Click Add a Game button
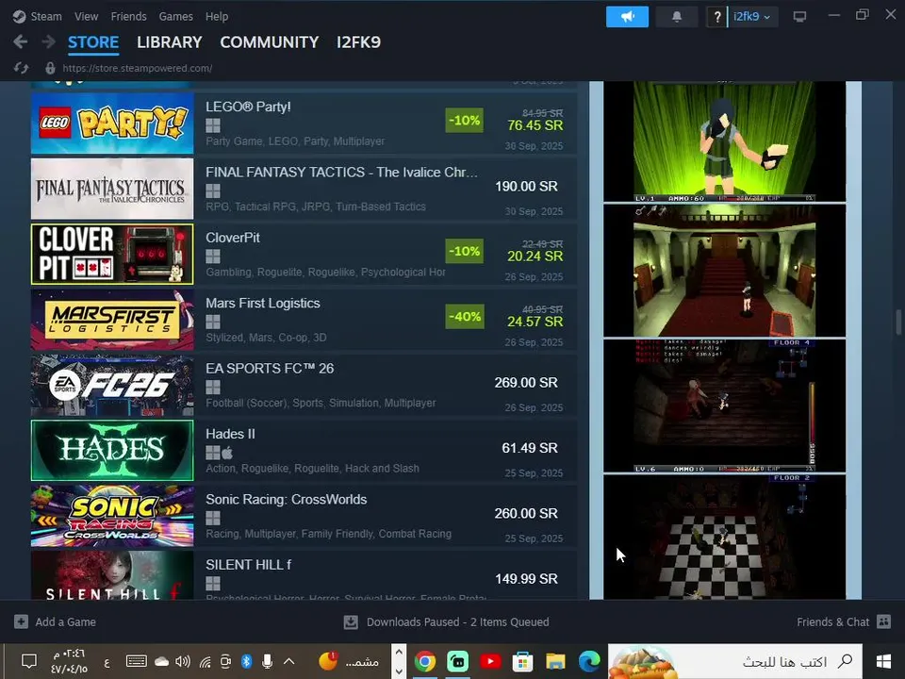905x679 pixels. pos(56,621)
